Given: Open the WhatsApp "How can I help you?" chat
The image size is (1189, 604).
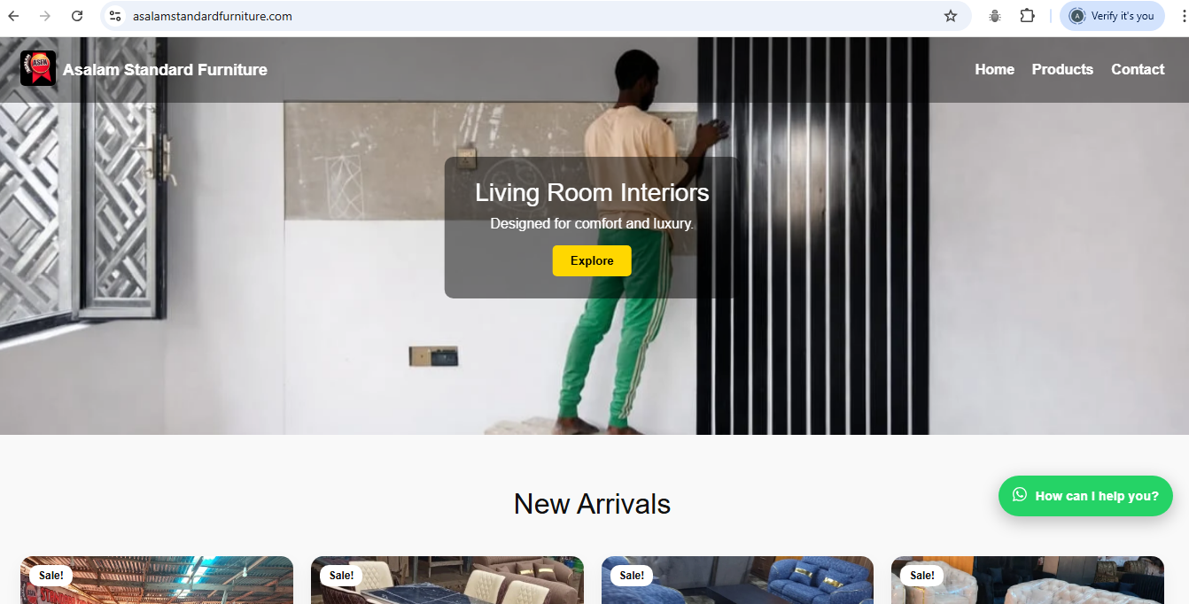Looking at the screenshot, I should (1085, 496).
